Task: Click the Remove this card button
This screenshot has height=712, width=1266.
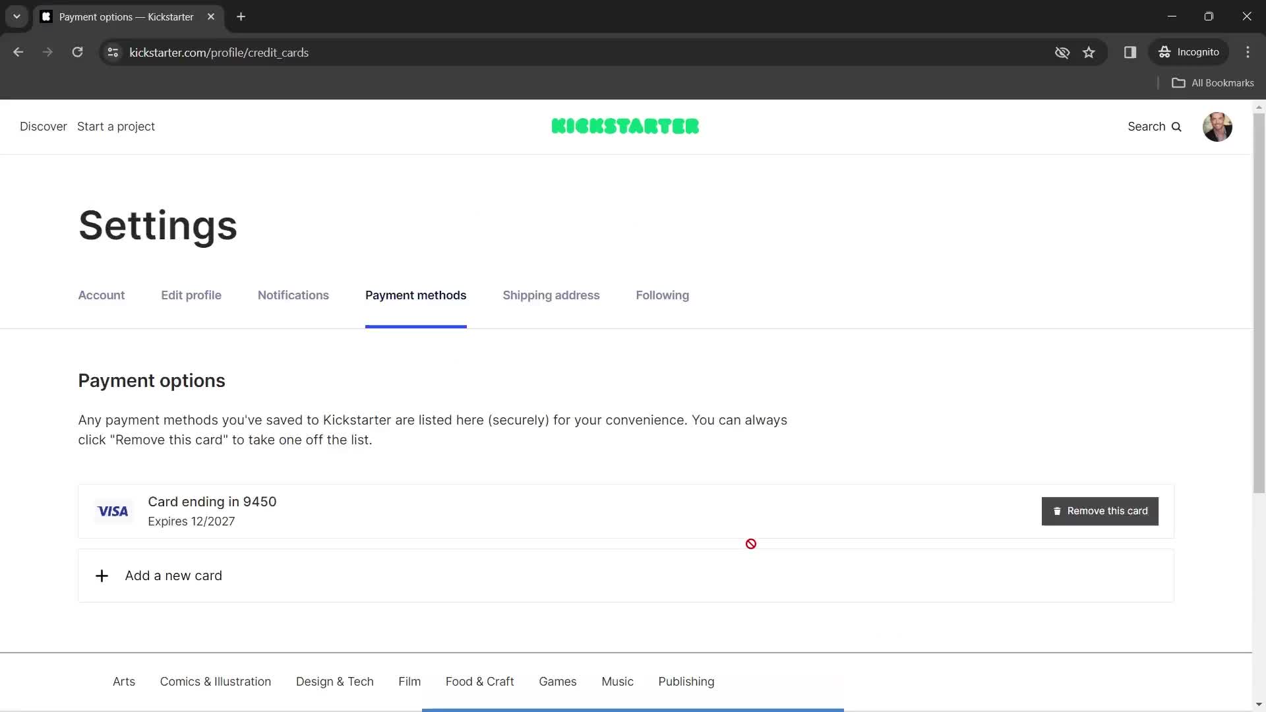Action: point(1100,511)
